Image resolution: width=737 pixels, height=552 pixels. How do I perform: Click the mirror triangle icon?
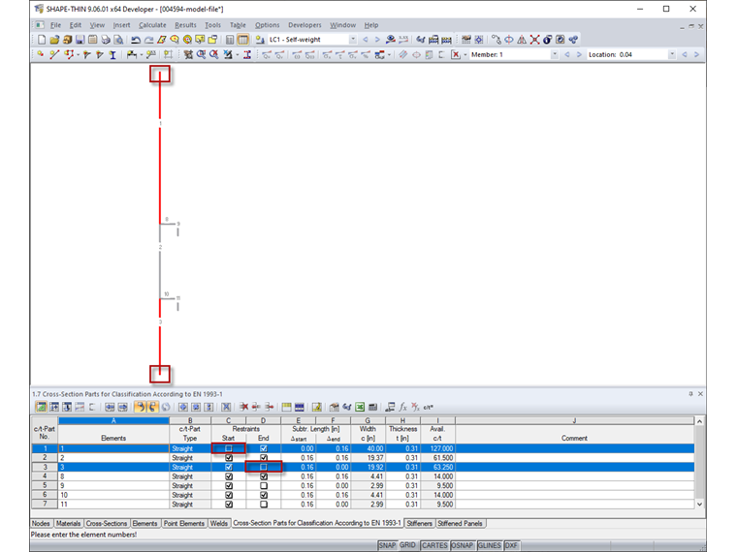(x=522, y=40)
